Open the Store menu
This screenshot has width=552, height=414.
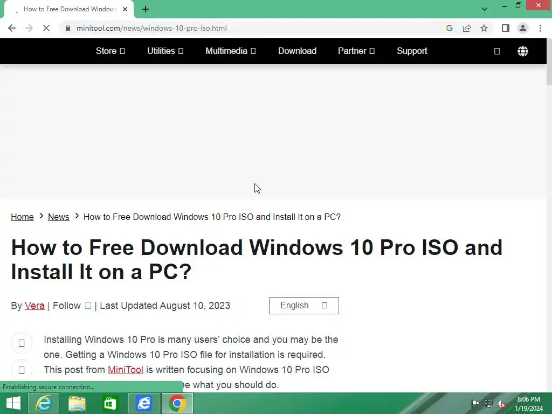110,51
